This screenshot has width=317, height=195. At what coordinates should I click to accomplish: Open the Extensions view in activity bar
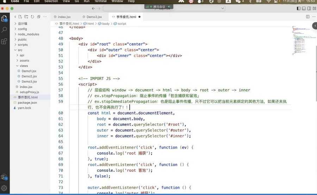pyautogui.click(x=4, y=41)
